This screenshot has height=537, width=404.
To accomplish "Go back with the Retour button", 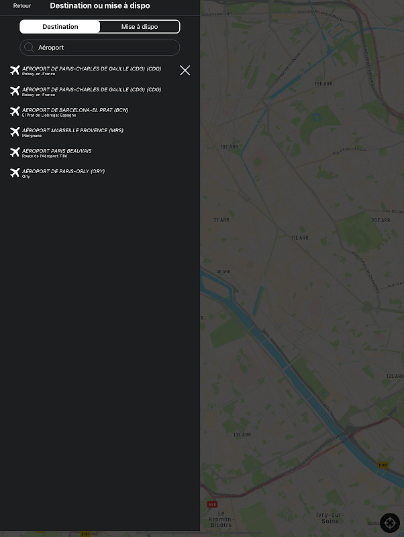I will coord(22,6).
